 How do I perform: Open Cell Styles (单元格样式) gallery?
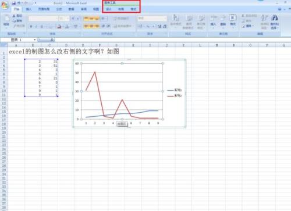point(201,22)
